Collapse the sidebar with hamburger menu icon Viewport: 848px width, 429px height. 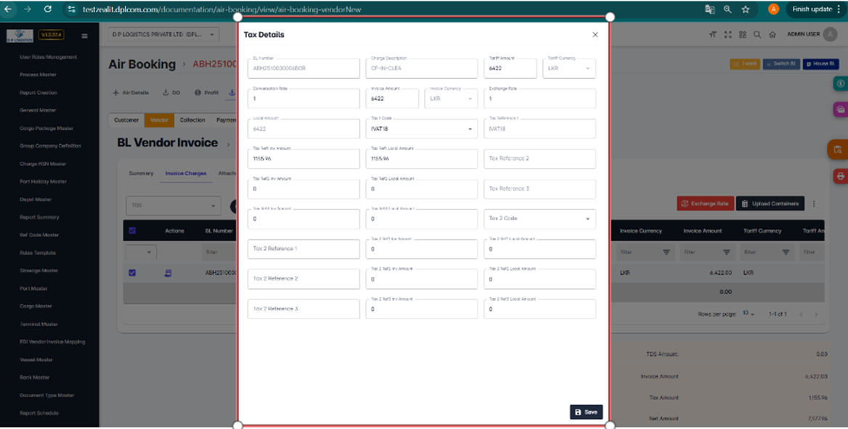tap(84, 36)
